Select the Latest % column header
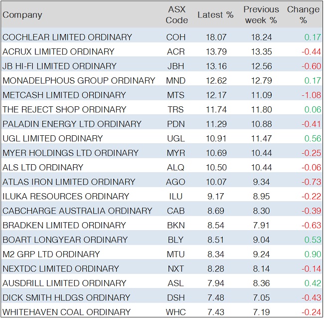Image resolution: width=324 pixels, height=318 pixels. 215,15
